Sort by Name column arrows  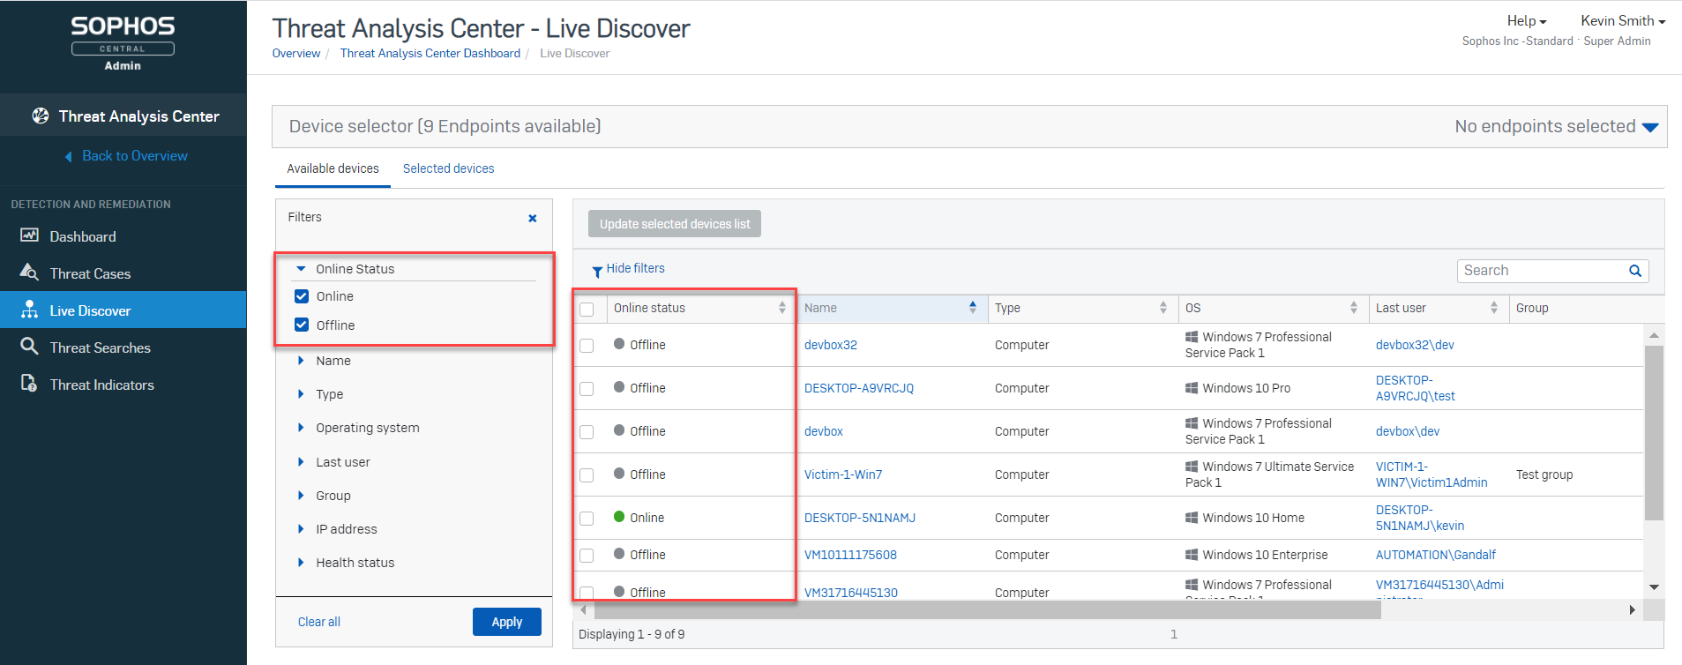point(973,308)
